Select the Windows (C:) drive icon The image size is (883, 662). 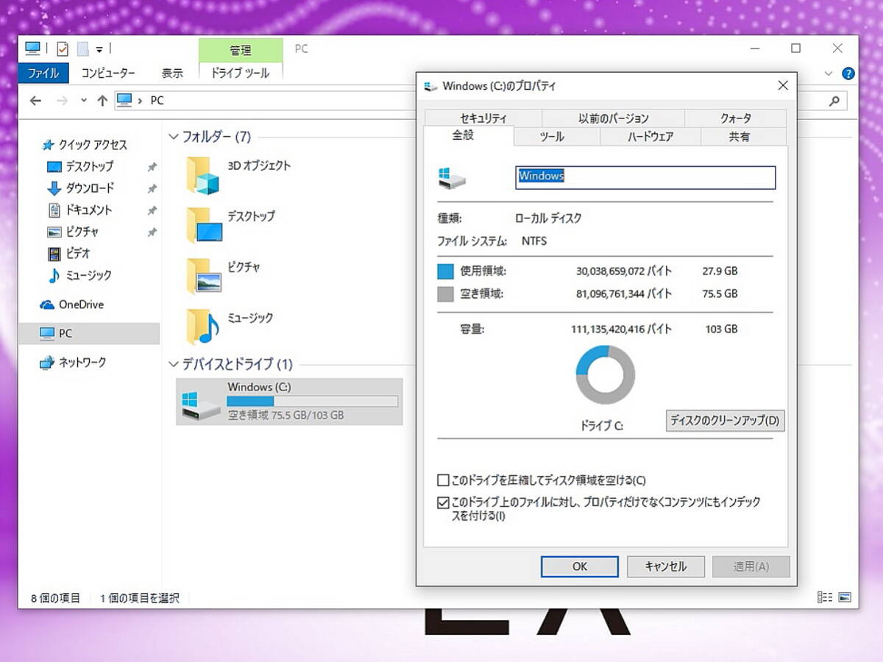(202, 405)
